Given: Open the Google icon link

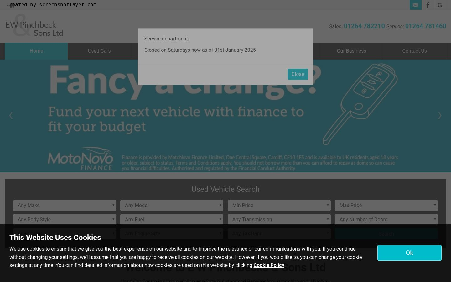Looking at the screenshot, I should (x=440, y=5).
